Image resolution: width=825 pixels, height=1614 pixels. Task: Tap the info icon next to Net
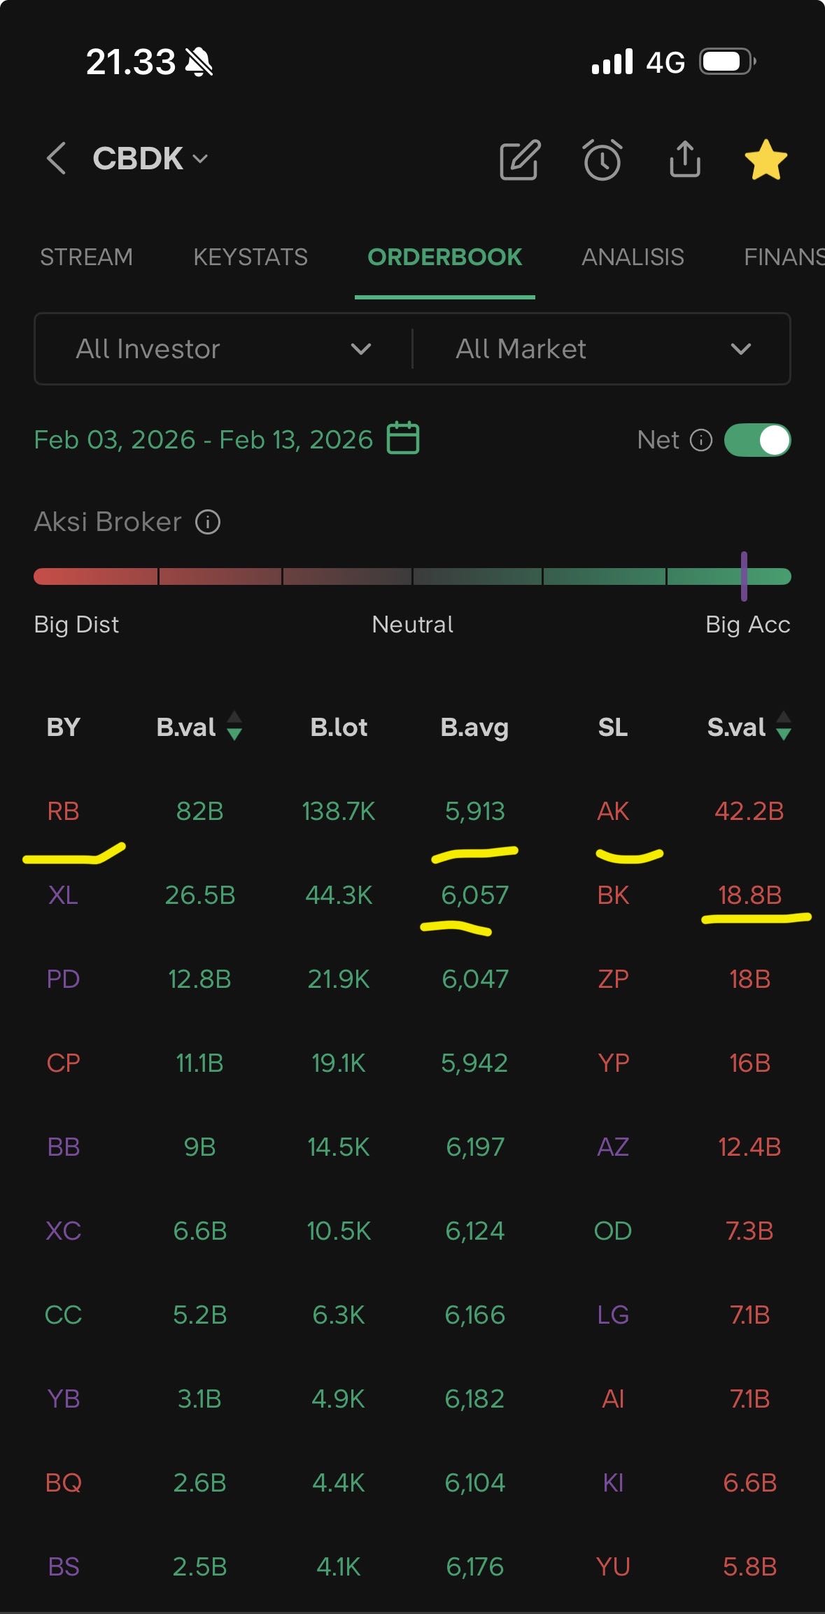point(700,440)
